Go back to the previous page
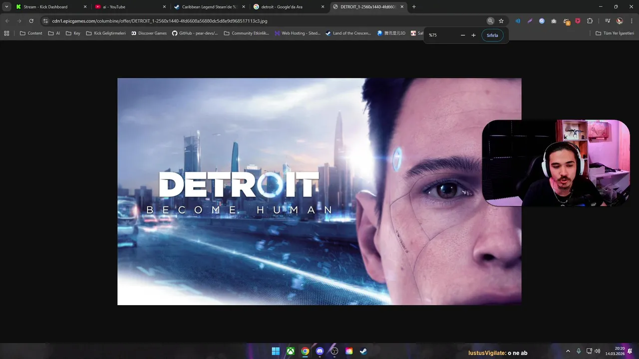The width and height of the screenshot is (639, 359). click(x=7, y=21)
